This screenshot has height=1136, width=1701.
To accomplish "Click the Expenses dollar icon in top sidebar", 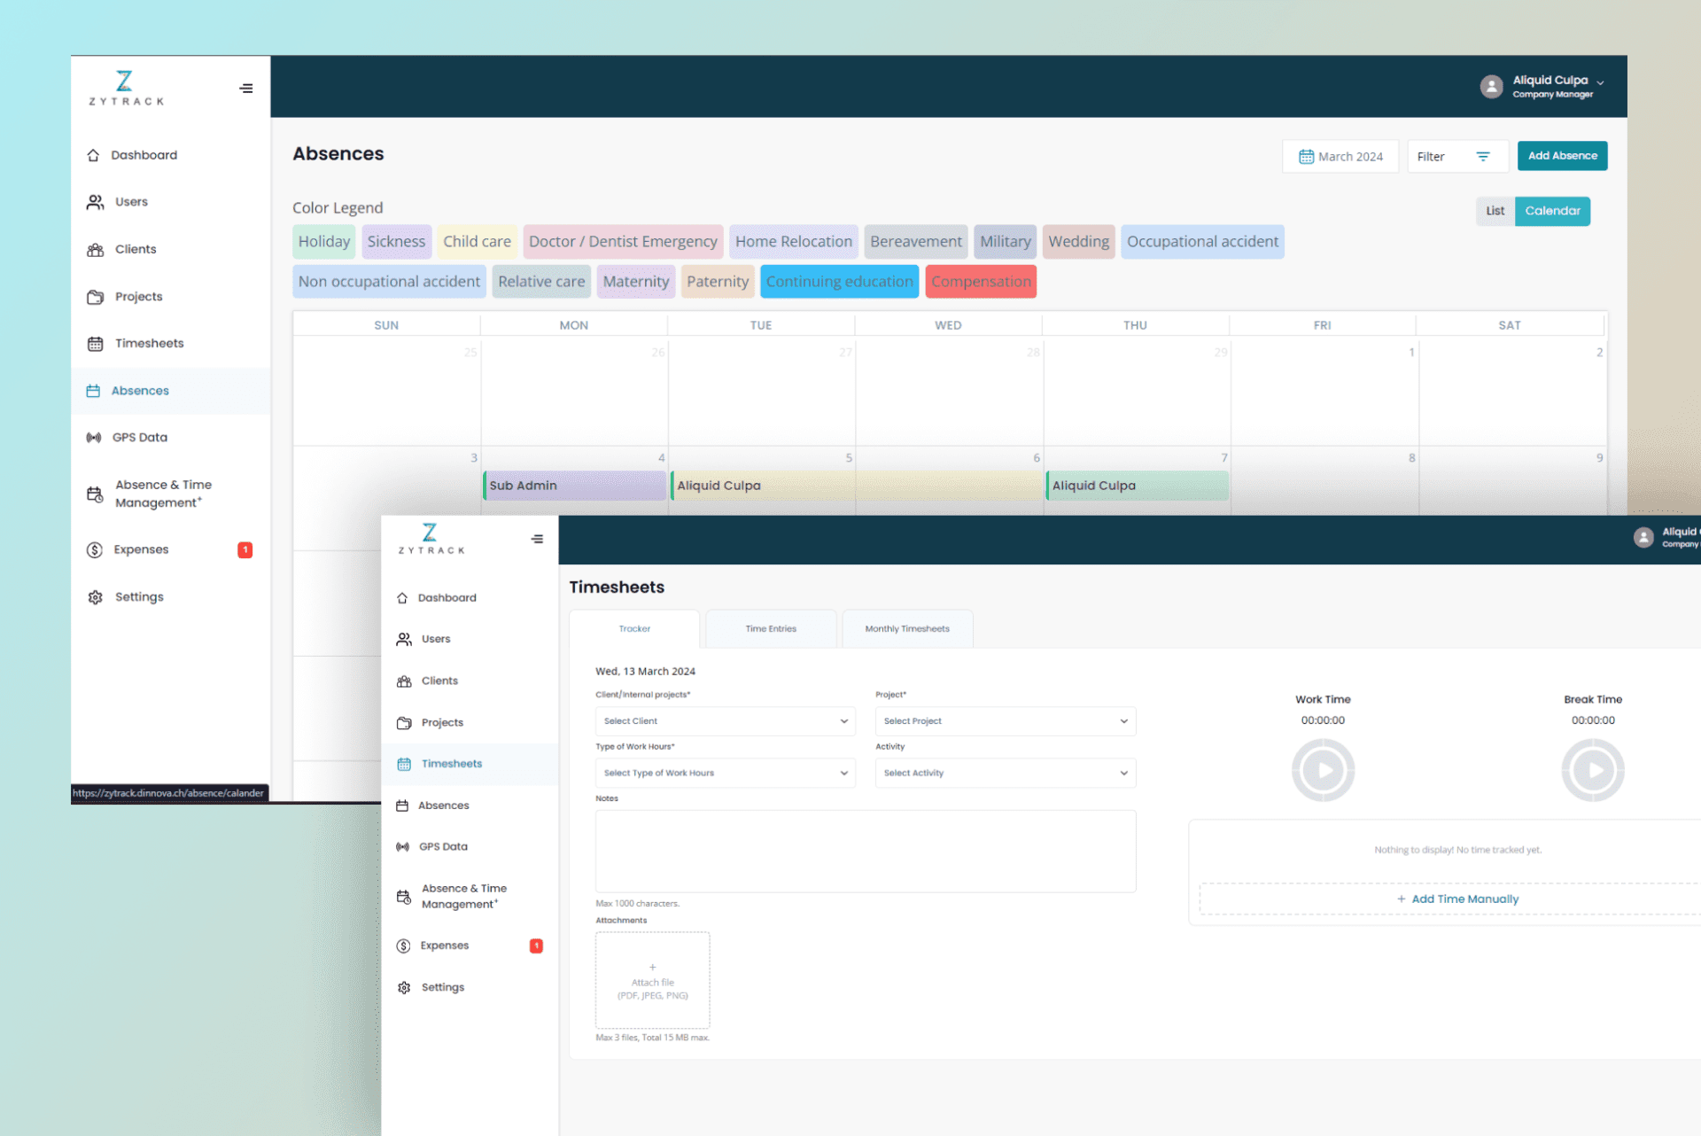I will pos(95,550).
